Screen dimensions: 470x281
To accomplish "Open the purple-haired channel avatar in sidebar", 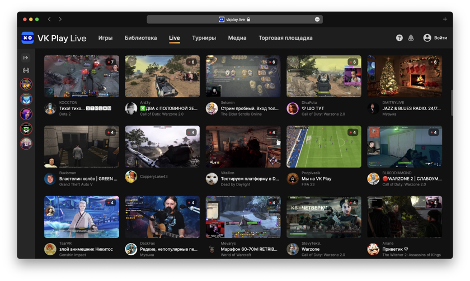I will pyautogui.click(x=26, y=114).
